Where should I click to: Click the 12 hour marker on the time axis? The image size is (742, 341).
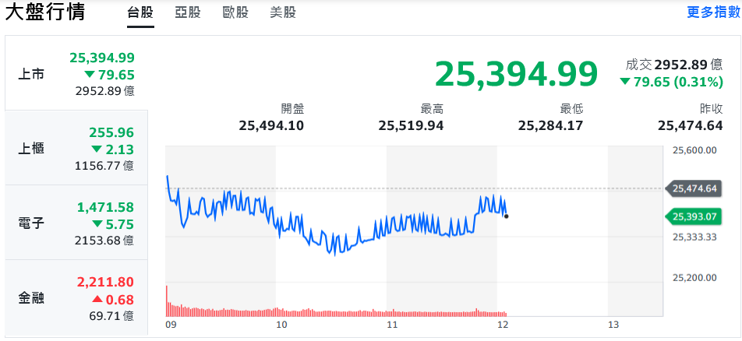click(x=503, y=324)
